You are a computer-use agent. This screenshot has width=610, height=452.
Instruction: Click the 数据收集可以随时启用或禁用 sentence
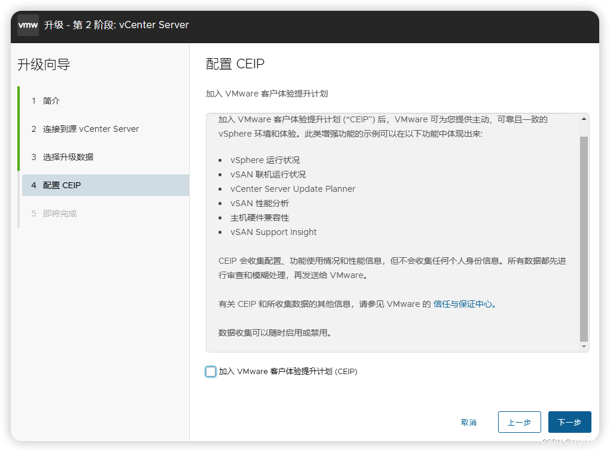275,333
